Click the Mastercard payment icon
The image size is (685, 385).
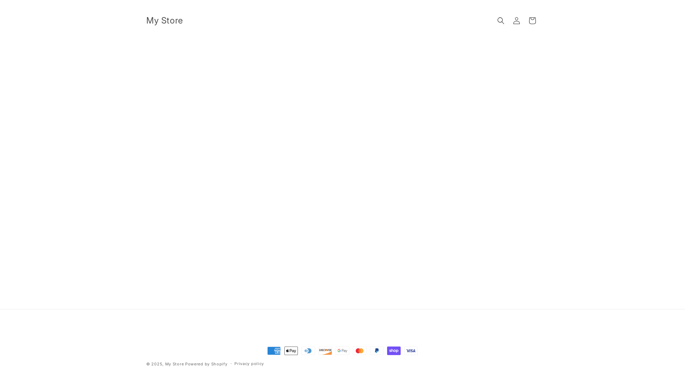360,351
